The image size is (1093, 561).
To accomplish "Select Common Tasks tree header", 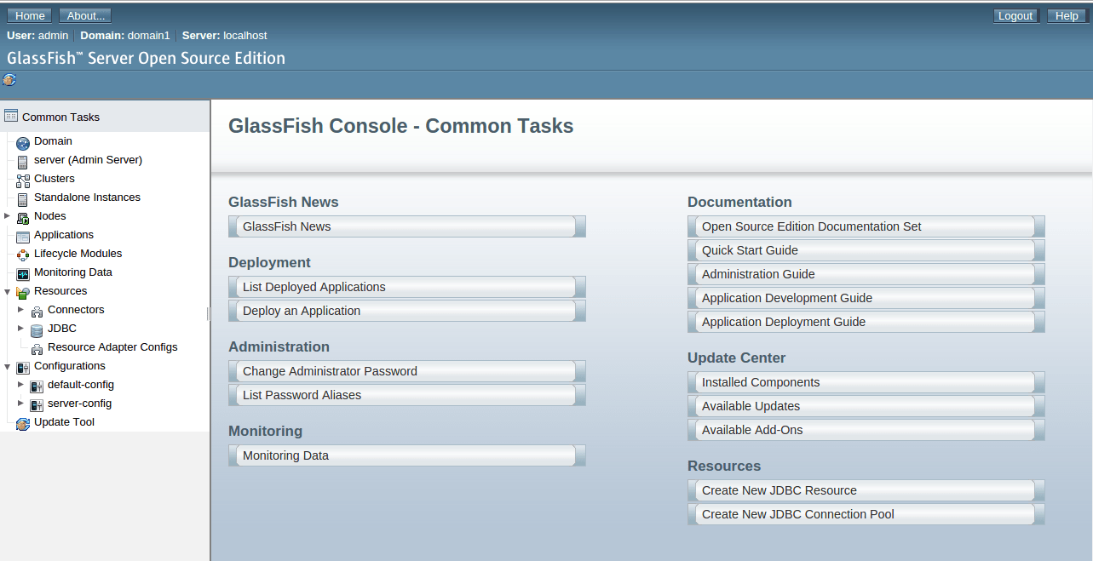I will [x=60, y=117].
